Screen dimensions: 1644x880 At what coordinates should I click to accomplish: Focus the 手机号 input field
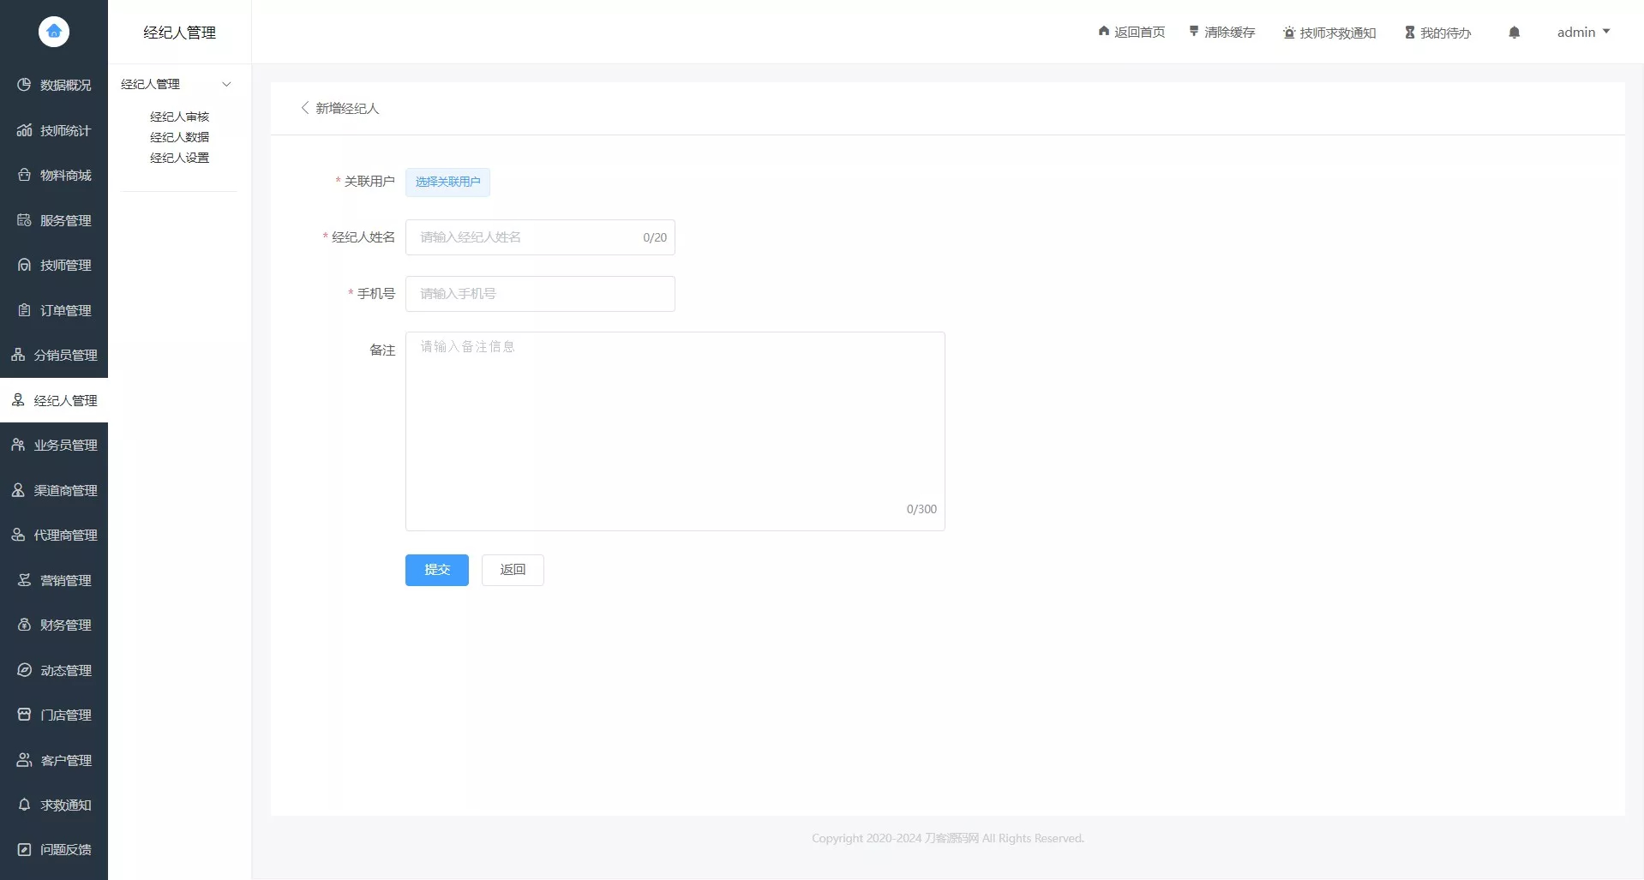point(540,294)
